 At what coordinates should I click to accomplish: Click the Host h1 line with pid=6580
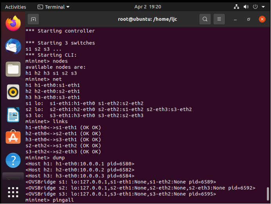coord(80,164)
